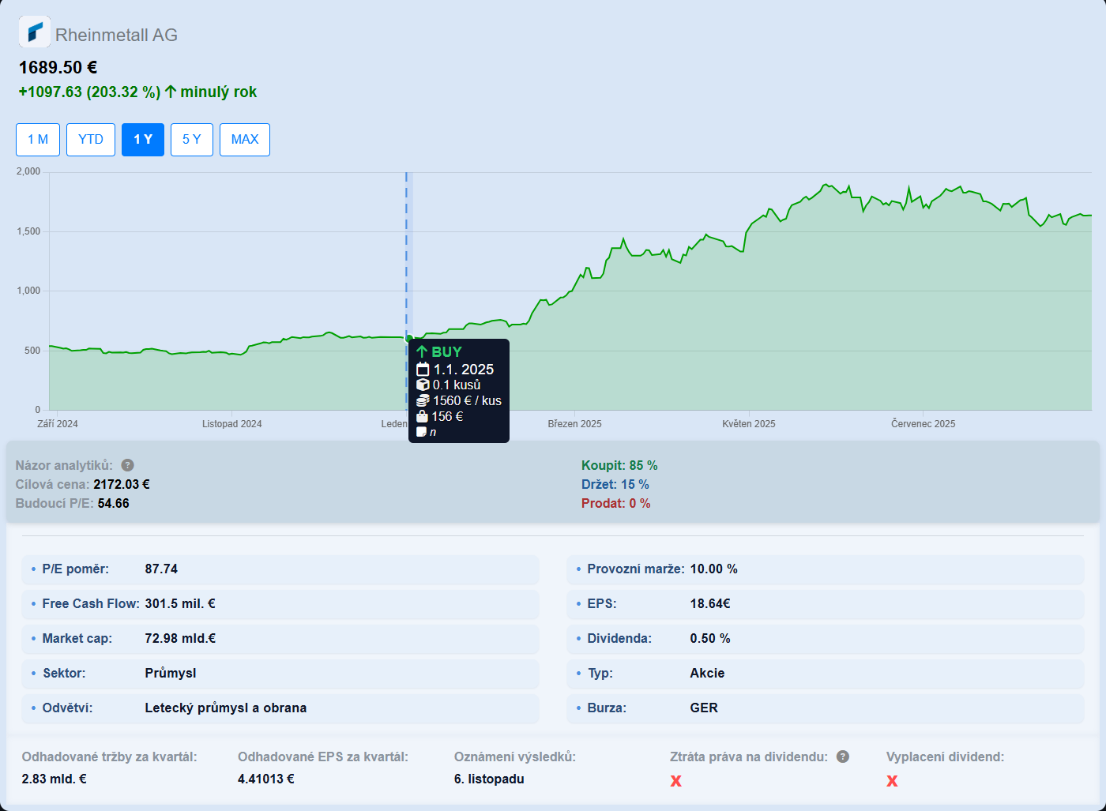Click the green up arrow beside minulý rok
Viewport: 1106px width, 811px height.
[171, 92]
